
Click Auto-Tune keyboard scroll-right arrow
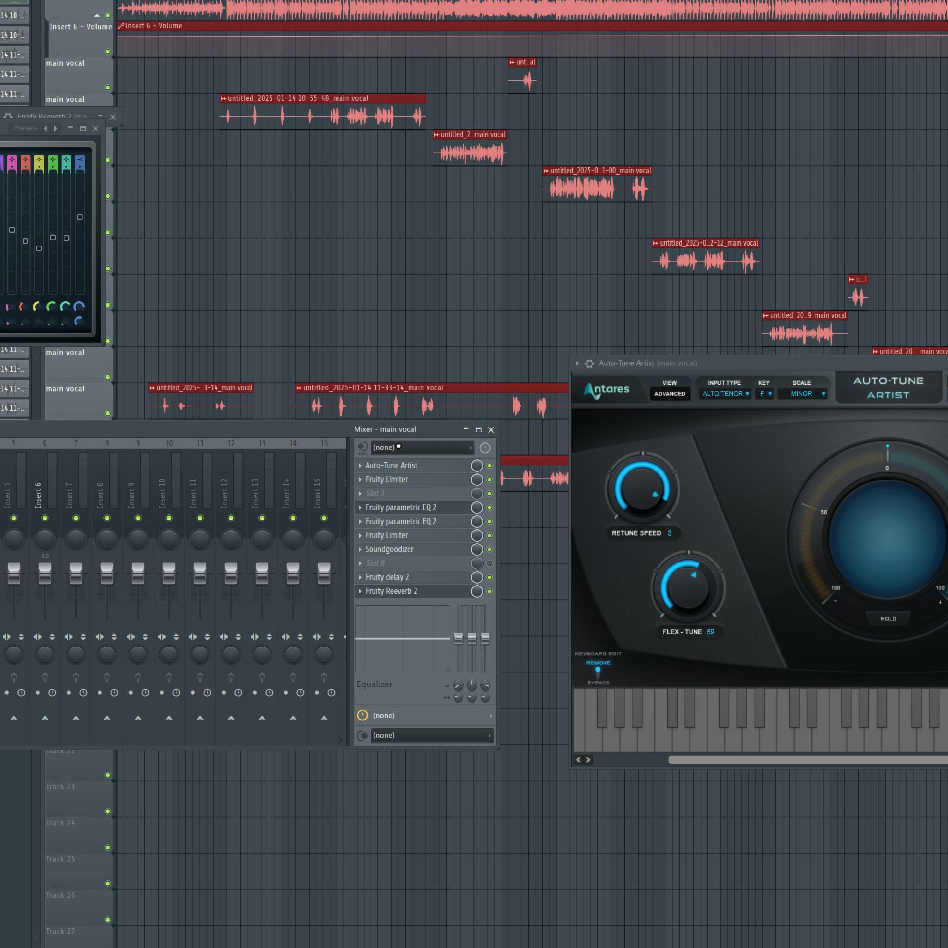click(x=588, y=760)
